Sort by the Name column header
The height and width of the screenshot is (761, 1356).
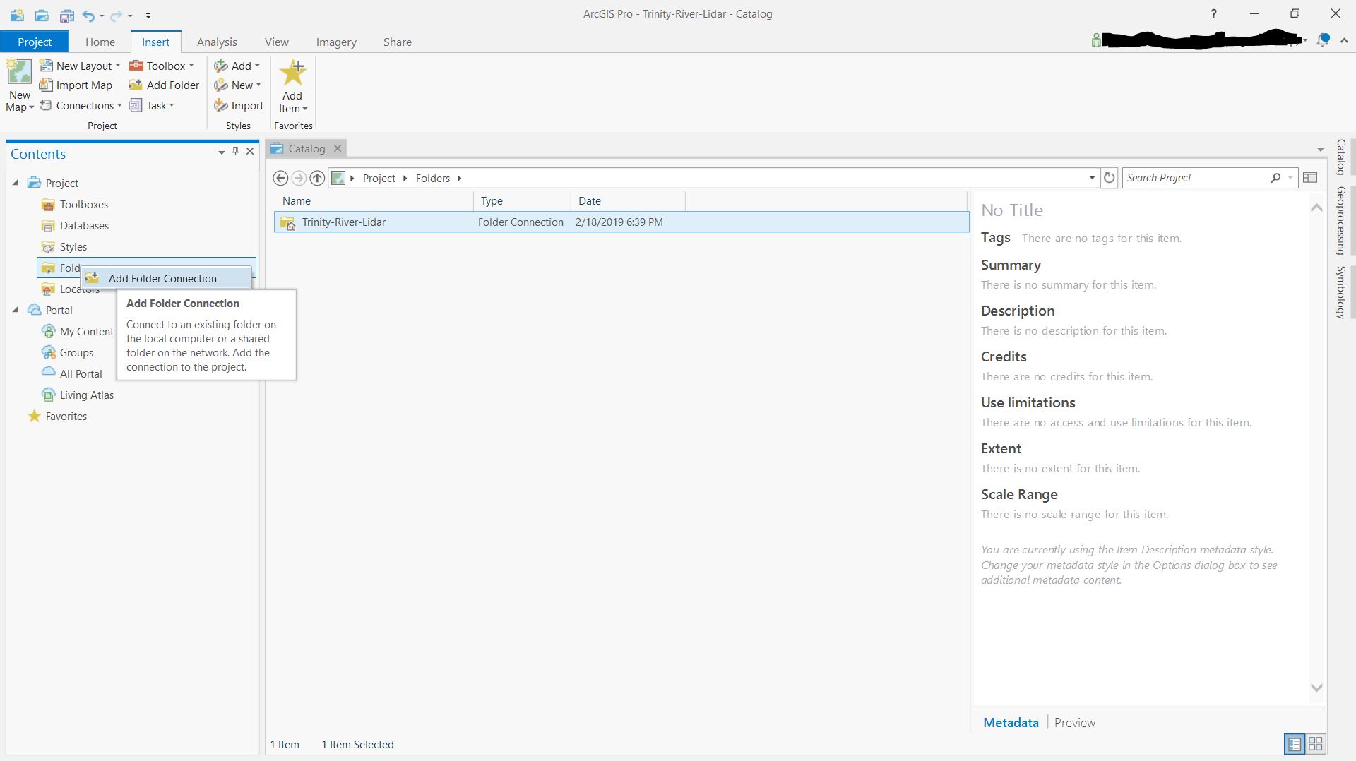coord(374,201)
